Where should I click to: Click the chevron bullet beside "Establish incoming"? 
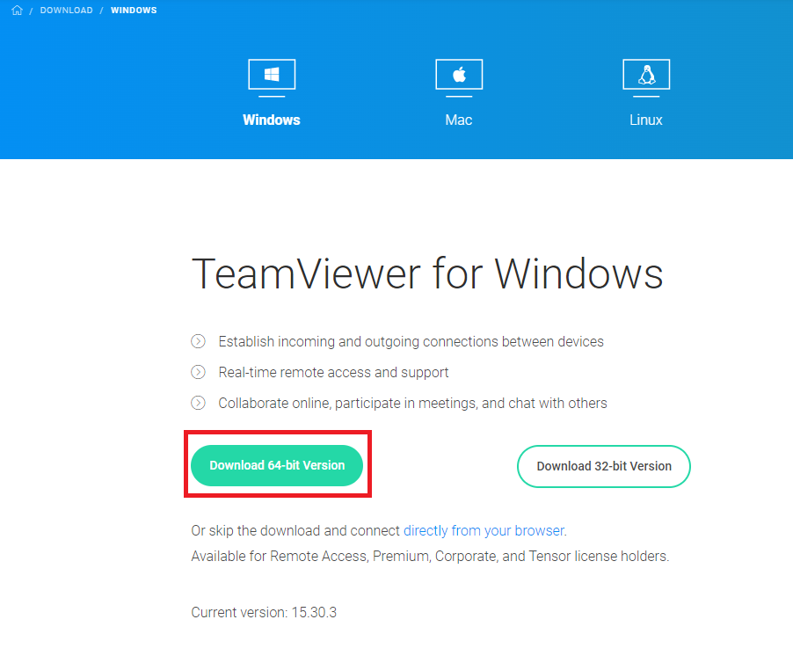[199, 341]
